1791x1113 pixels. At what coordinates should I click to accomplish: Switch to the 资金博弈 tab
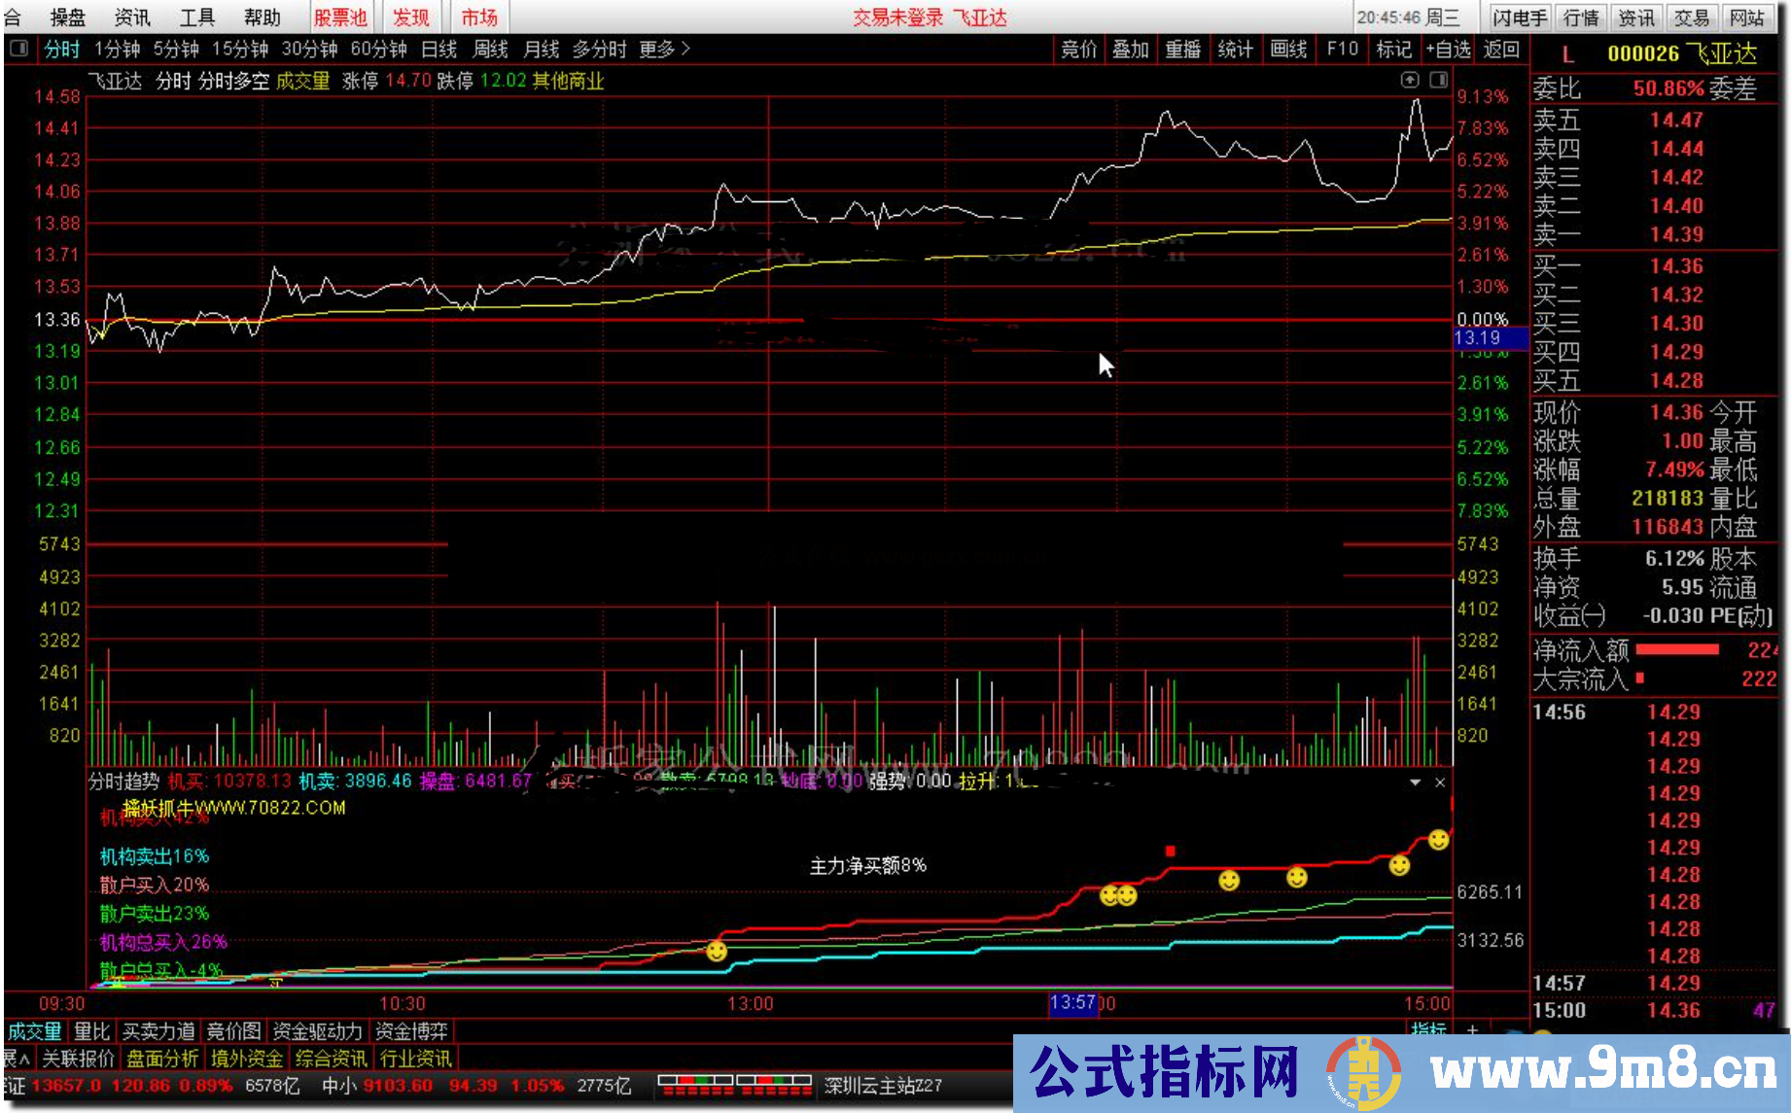tap(410, 1030)
